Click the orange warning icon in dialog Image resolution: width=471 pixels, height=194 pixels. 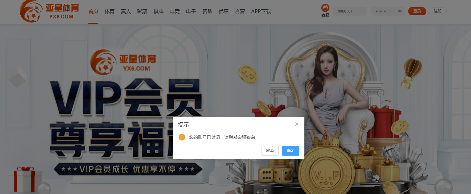[182, 137]
